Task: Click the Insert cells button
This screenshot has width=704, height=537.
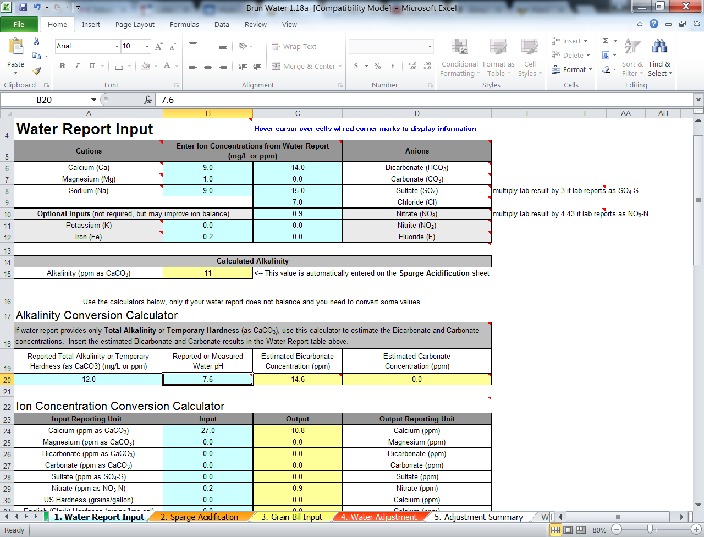Action: [x=570, y=41]
